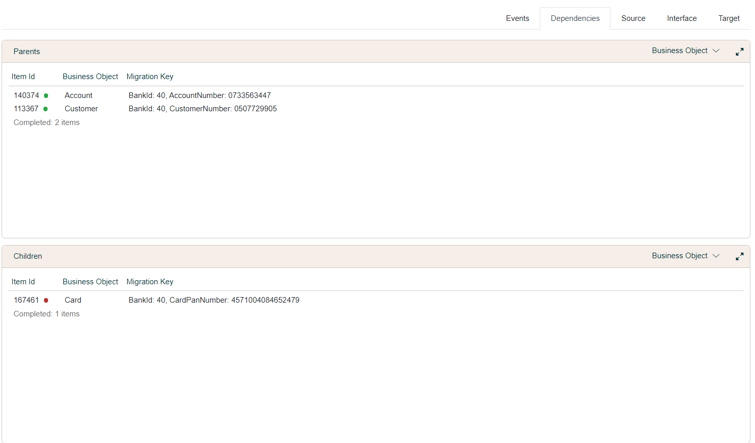Screen dimensions: 755x443
Task: Click the Business Object chevron in the Children header
Action: click(x=716, y=256)
